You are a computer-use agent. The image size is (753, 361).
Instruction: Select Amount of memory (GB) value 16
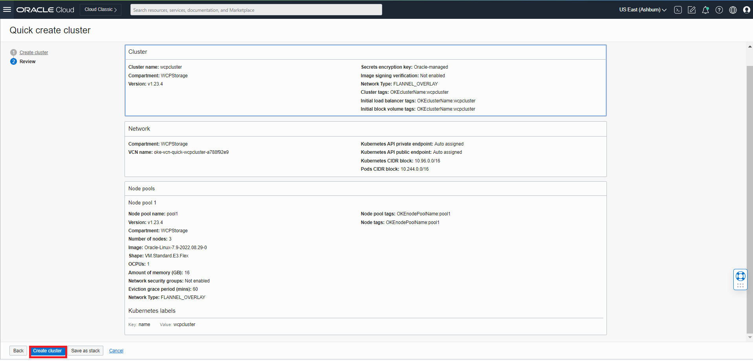pos(187,273)
